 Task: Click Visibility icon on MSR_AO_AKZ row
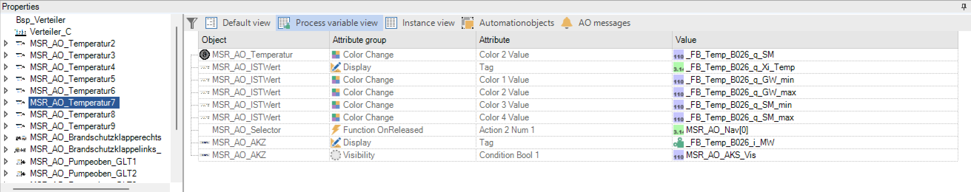tap(335, 155)
